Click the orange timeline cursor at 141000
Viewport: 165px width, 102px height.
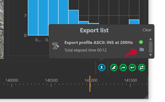pos(90,84)
